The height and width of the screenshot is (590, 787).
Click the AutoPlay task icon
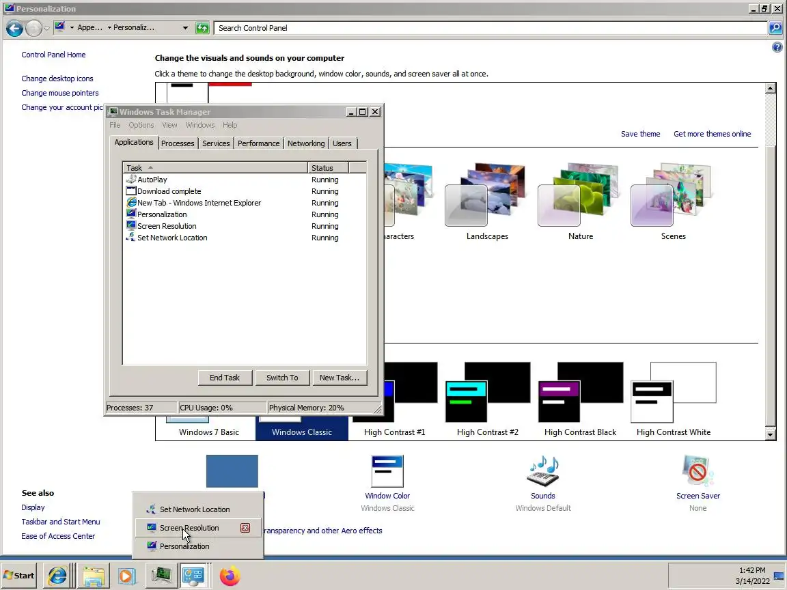(131, 179)
